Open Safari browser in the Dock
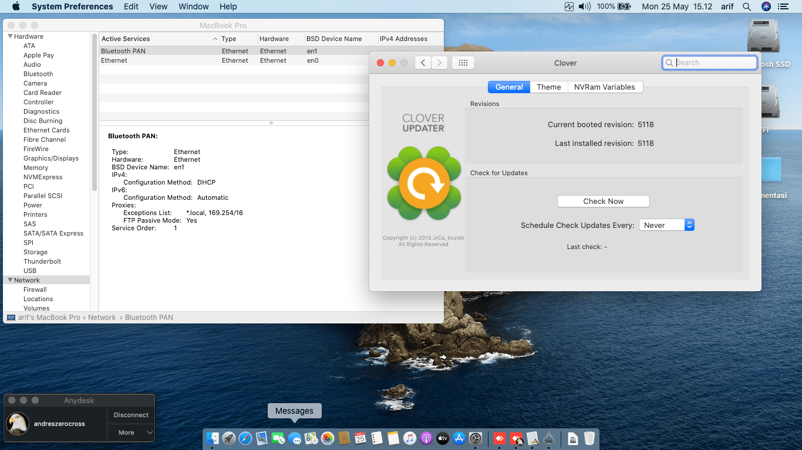Image resolution: width=802 pixels, height=450 pixels. tap(245, 438)
